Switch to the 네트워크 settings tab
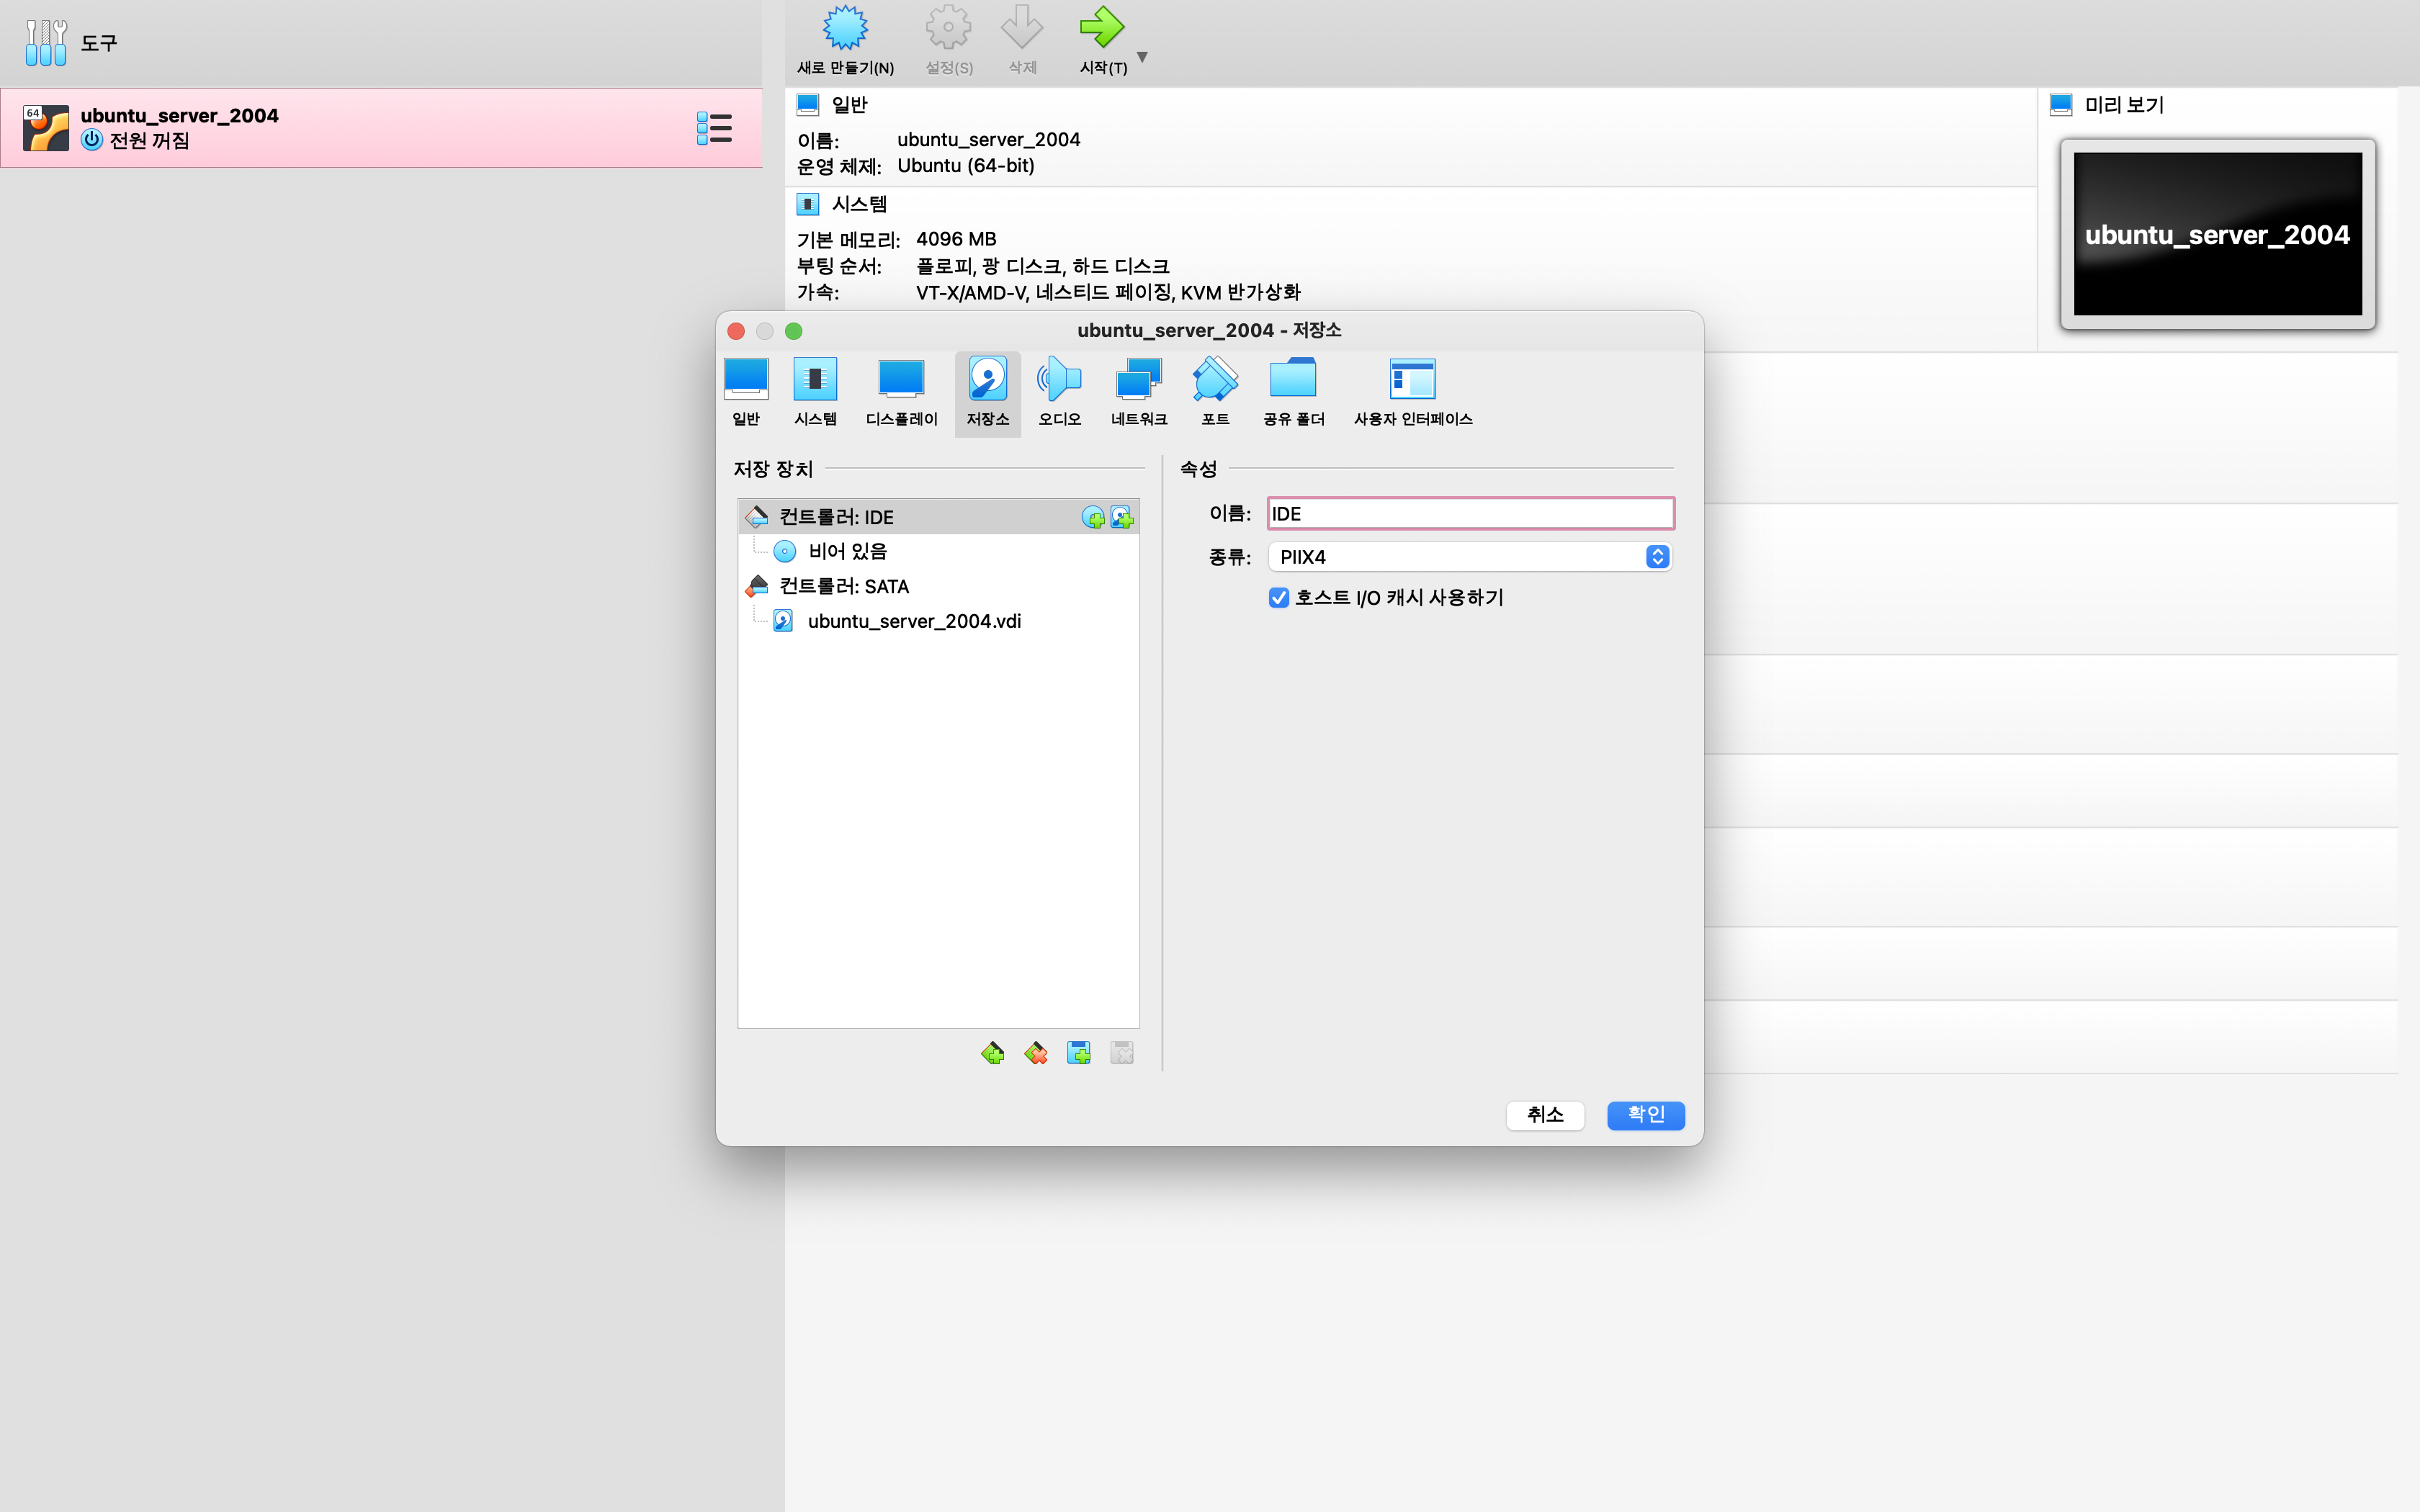 pos(1139,392)
